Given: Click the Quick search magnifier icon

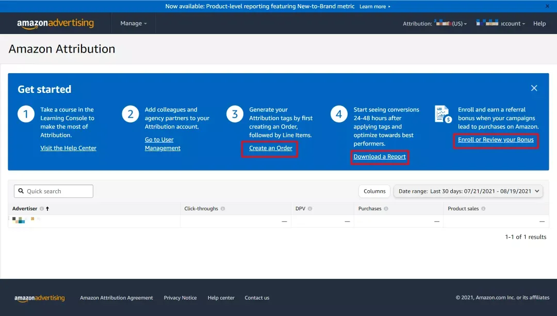Looking at the screenshot, I should (x=21, y=191).
